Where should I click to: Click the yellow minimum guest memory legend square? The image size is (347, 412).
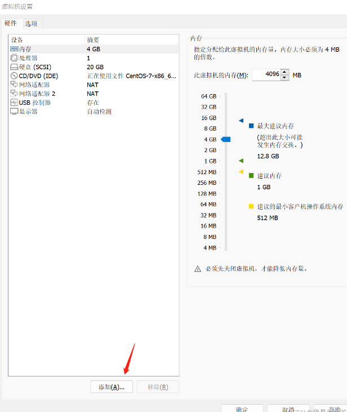tap(251, 206)
